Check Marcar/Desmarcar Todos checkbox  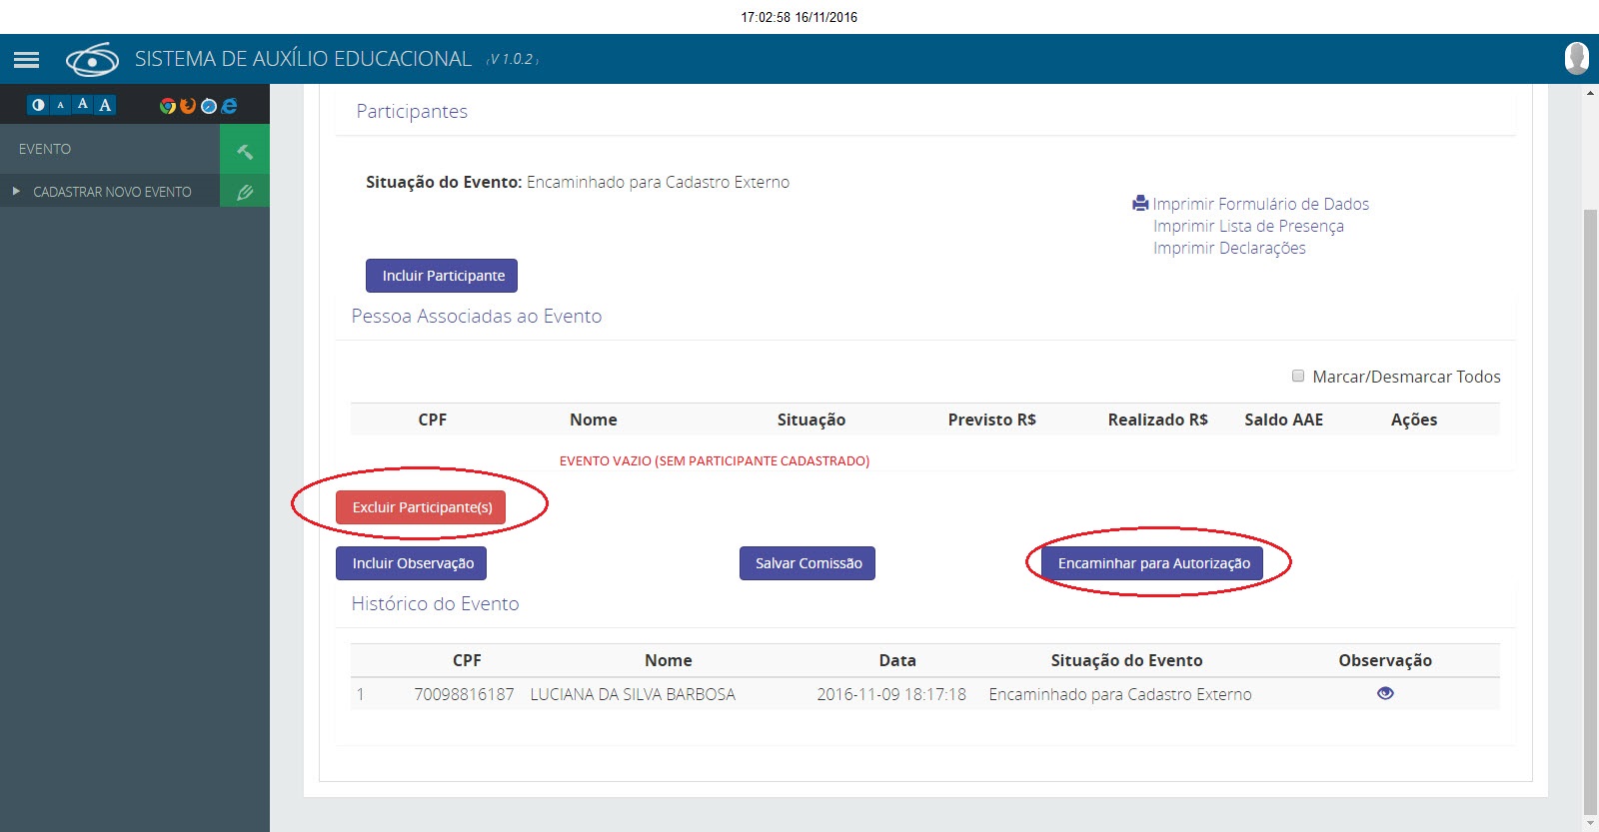pos(1298,376)
